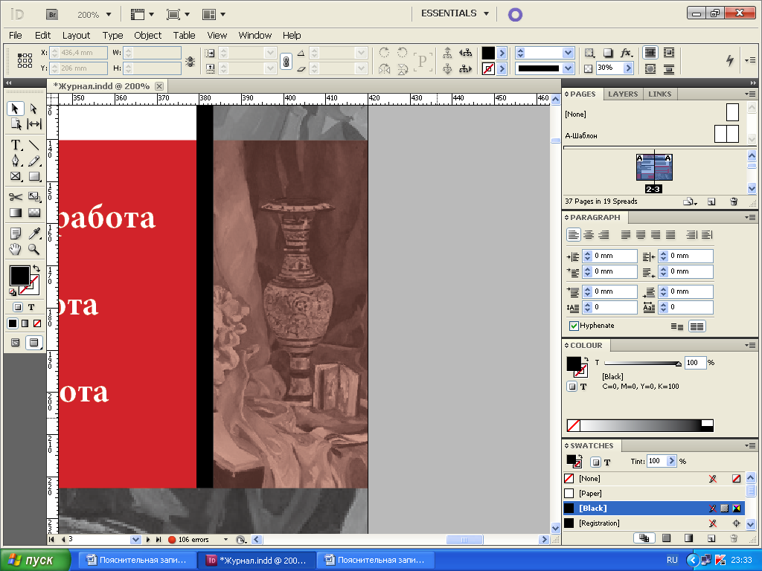Switch to Normal view mode
762x571 pixels.
[x=16, y=343]
